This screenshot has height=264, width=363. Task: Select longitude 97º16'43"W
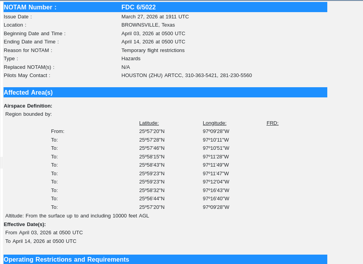216,190
